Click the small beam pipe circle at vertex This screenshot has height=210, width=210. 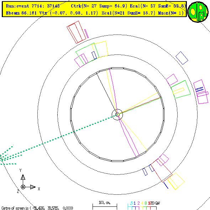tap(117, 115)
